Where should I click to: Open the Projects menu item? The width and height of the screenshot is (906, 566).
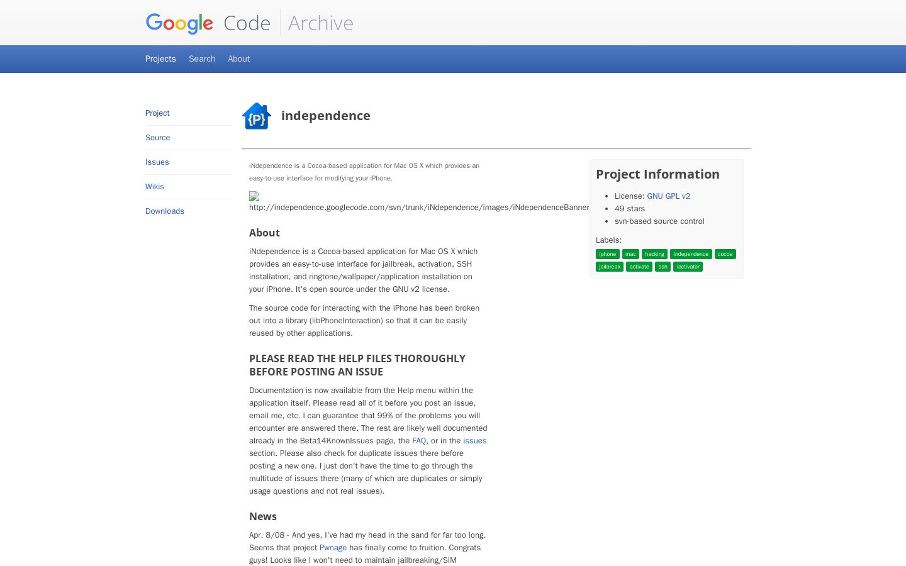[160, 58]
